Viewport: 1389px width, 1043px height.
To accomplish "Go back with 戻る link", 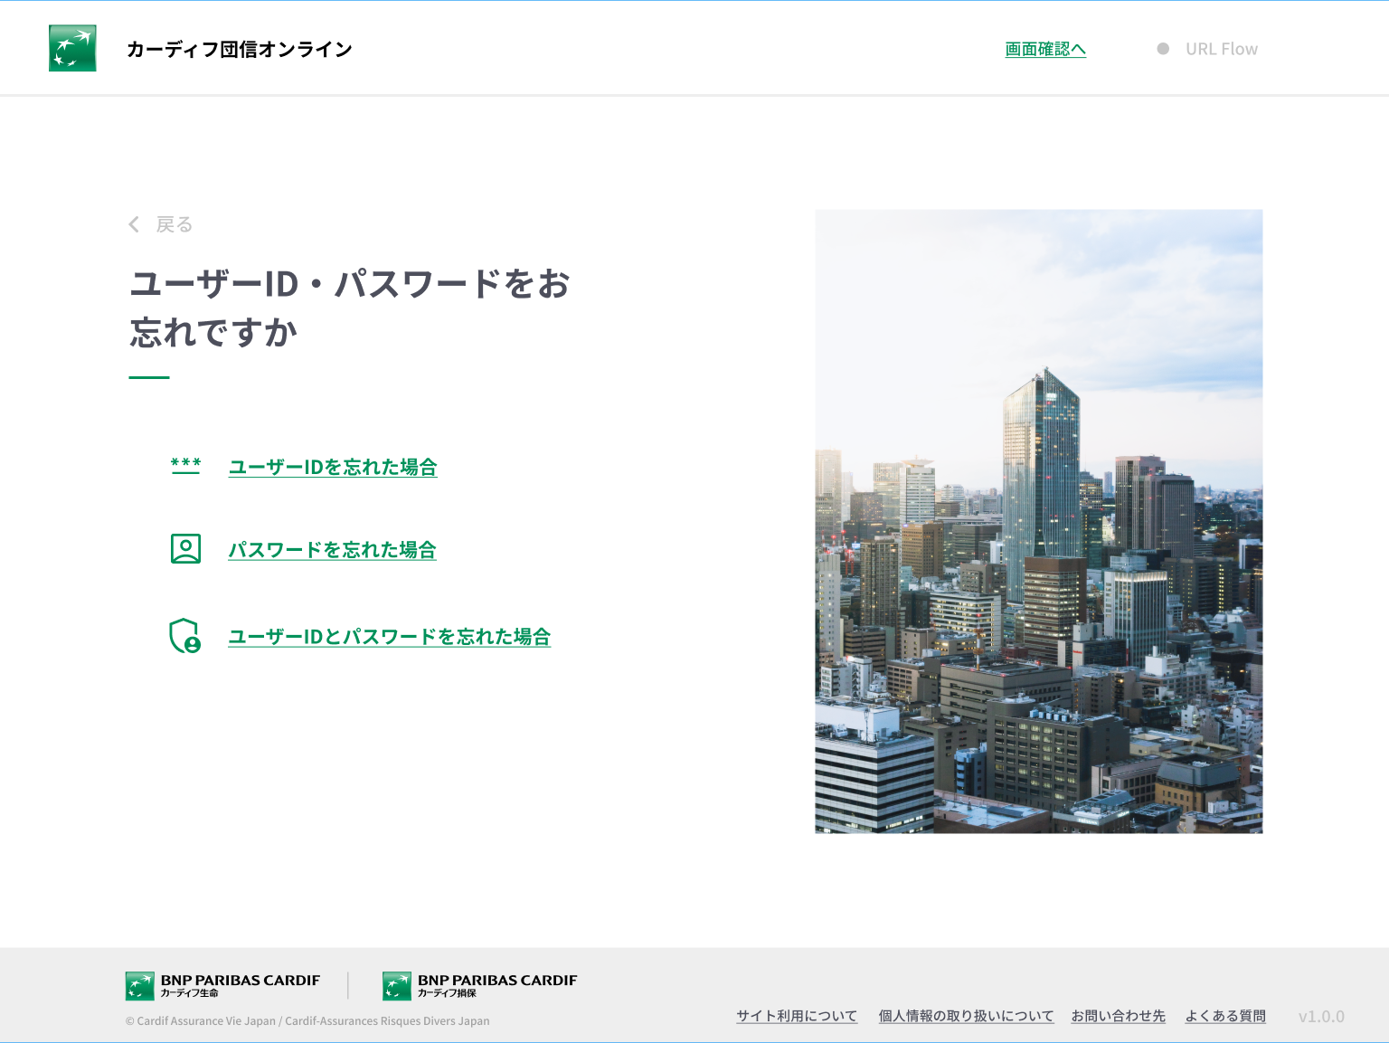I will coord(175,224).
